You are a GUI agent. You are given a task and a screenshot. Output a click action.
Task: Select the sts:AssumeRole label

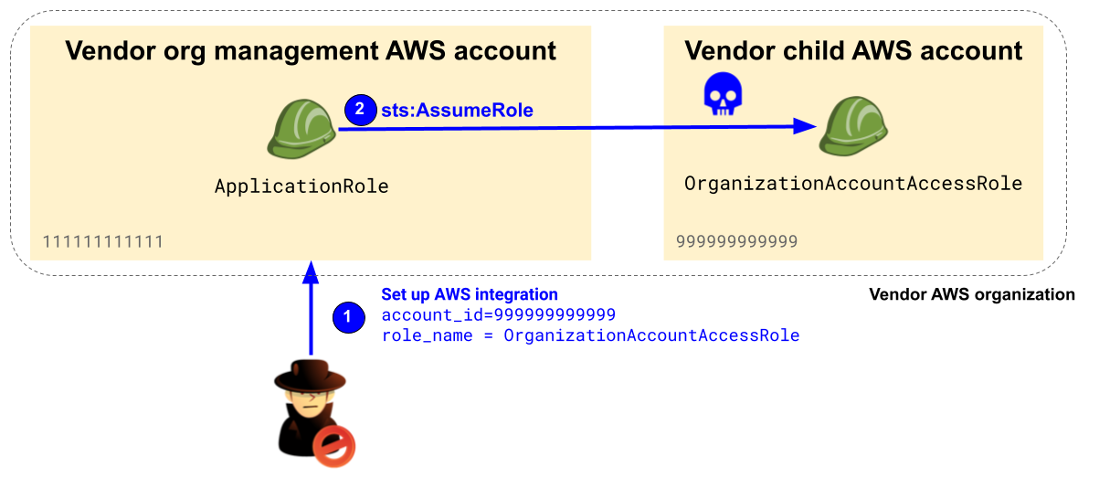coord(457,111)
